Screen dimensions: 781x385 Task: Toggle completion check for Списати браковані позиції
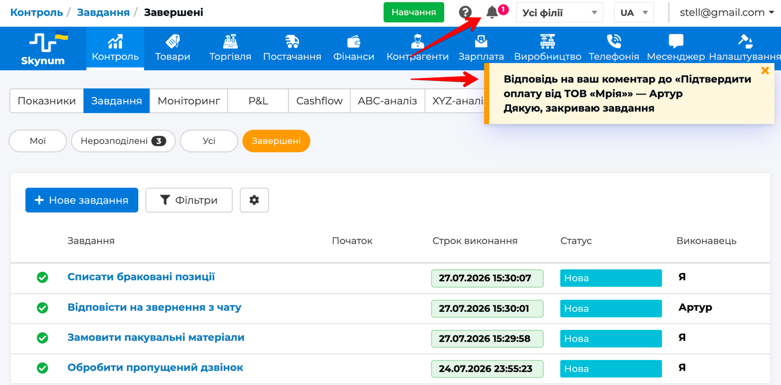[43, 278]
